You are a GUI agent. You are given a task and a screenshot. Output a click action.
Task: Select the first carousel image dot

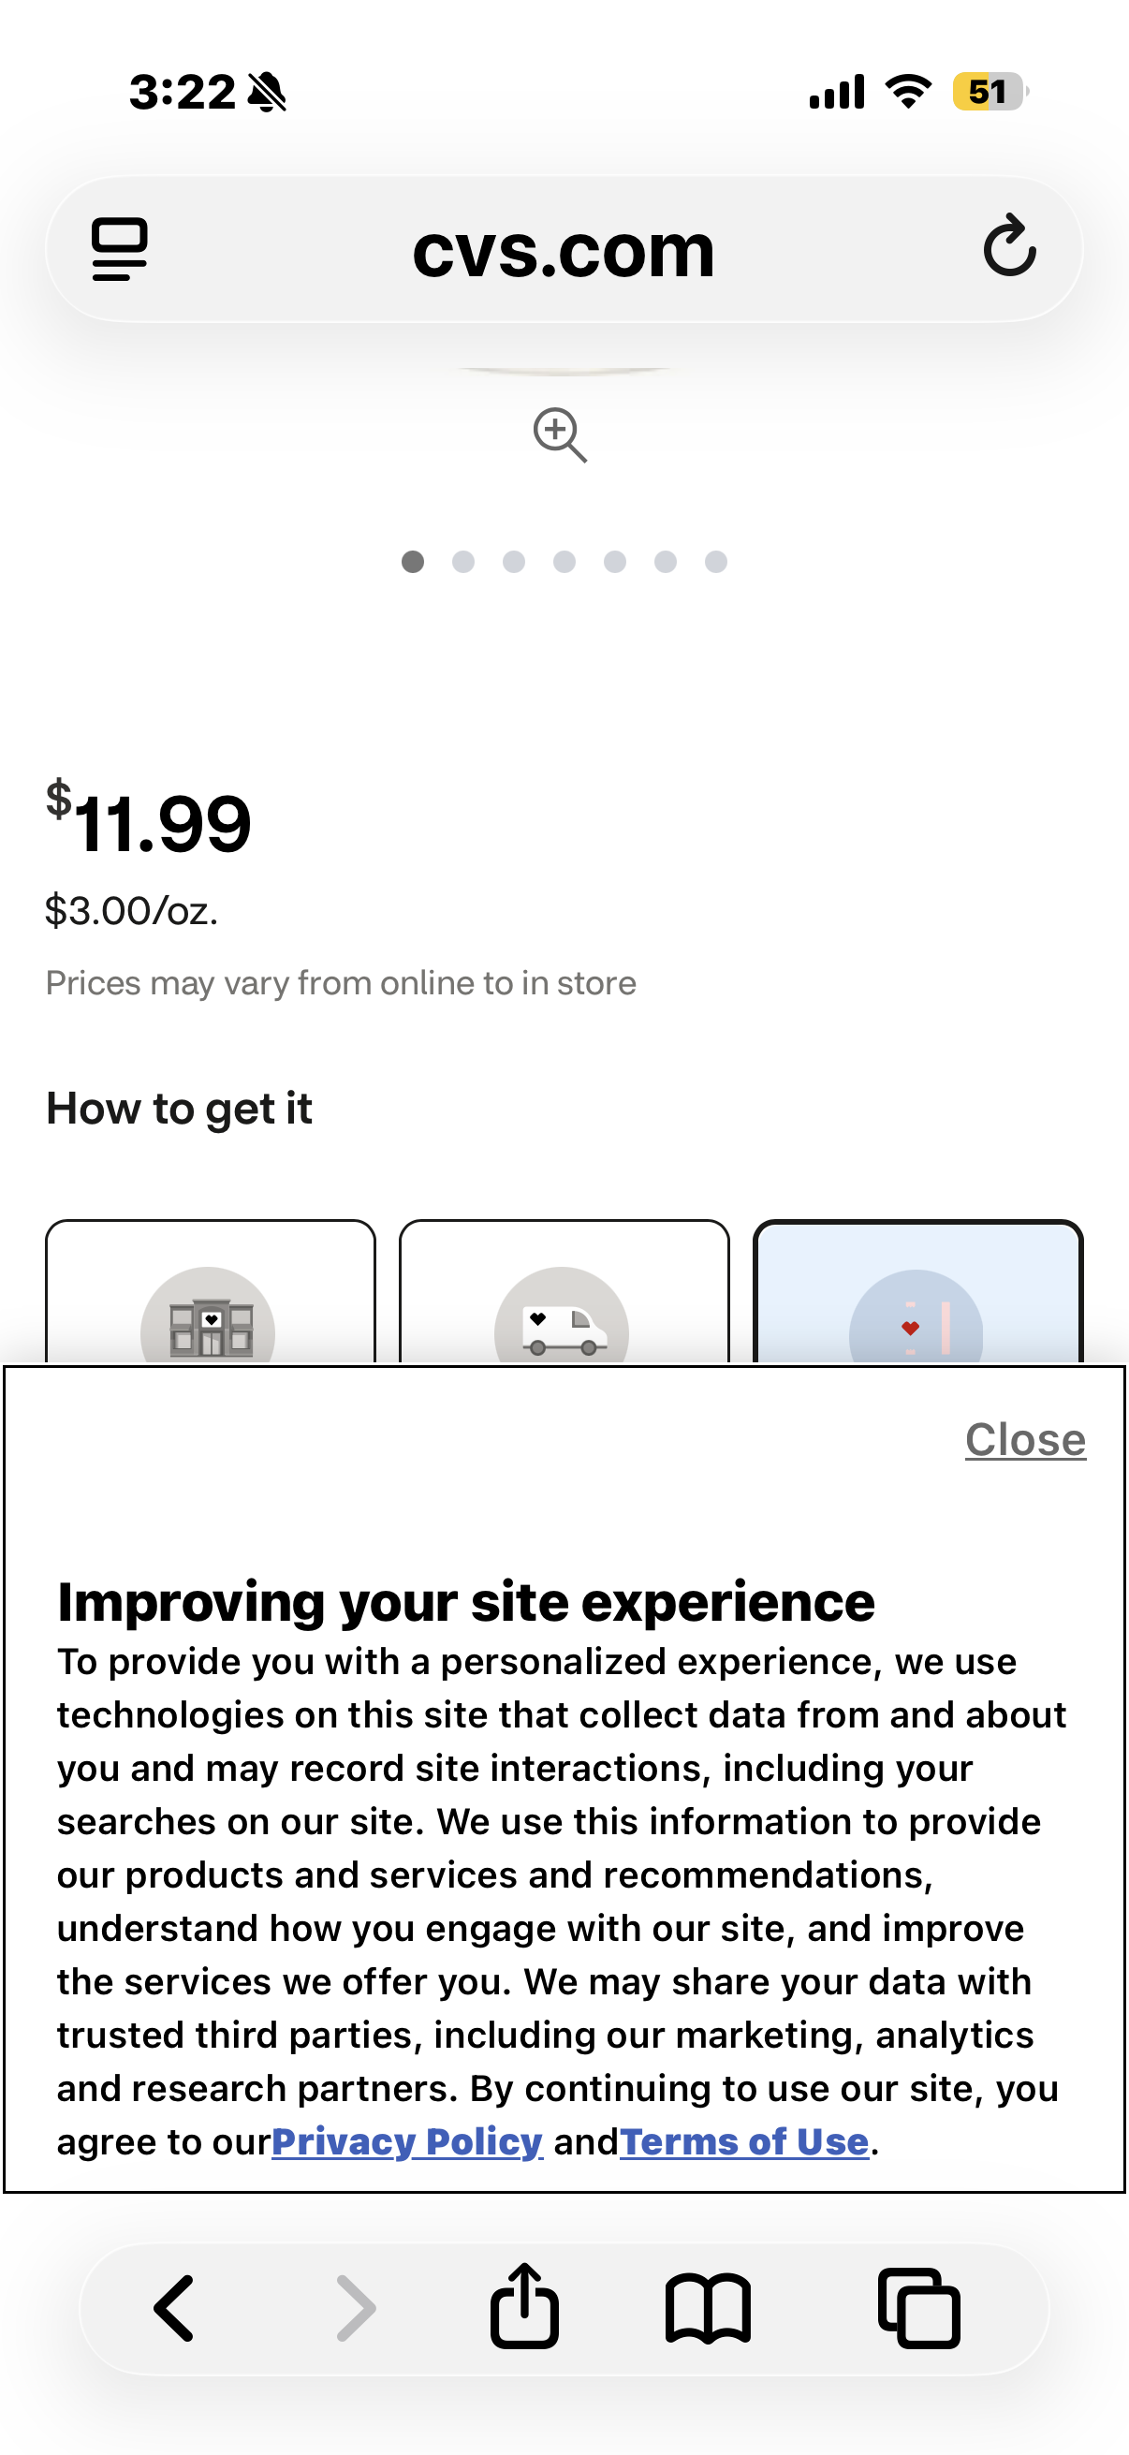[413, 563]
